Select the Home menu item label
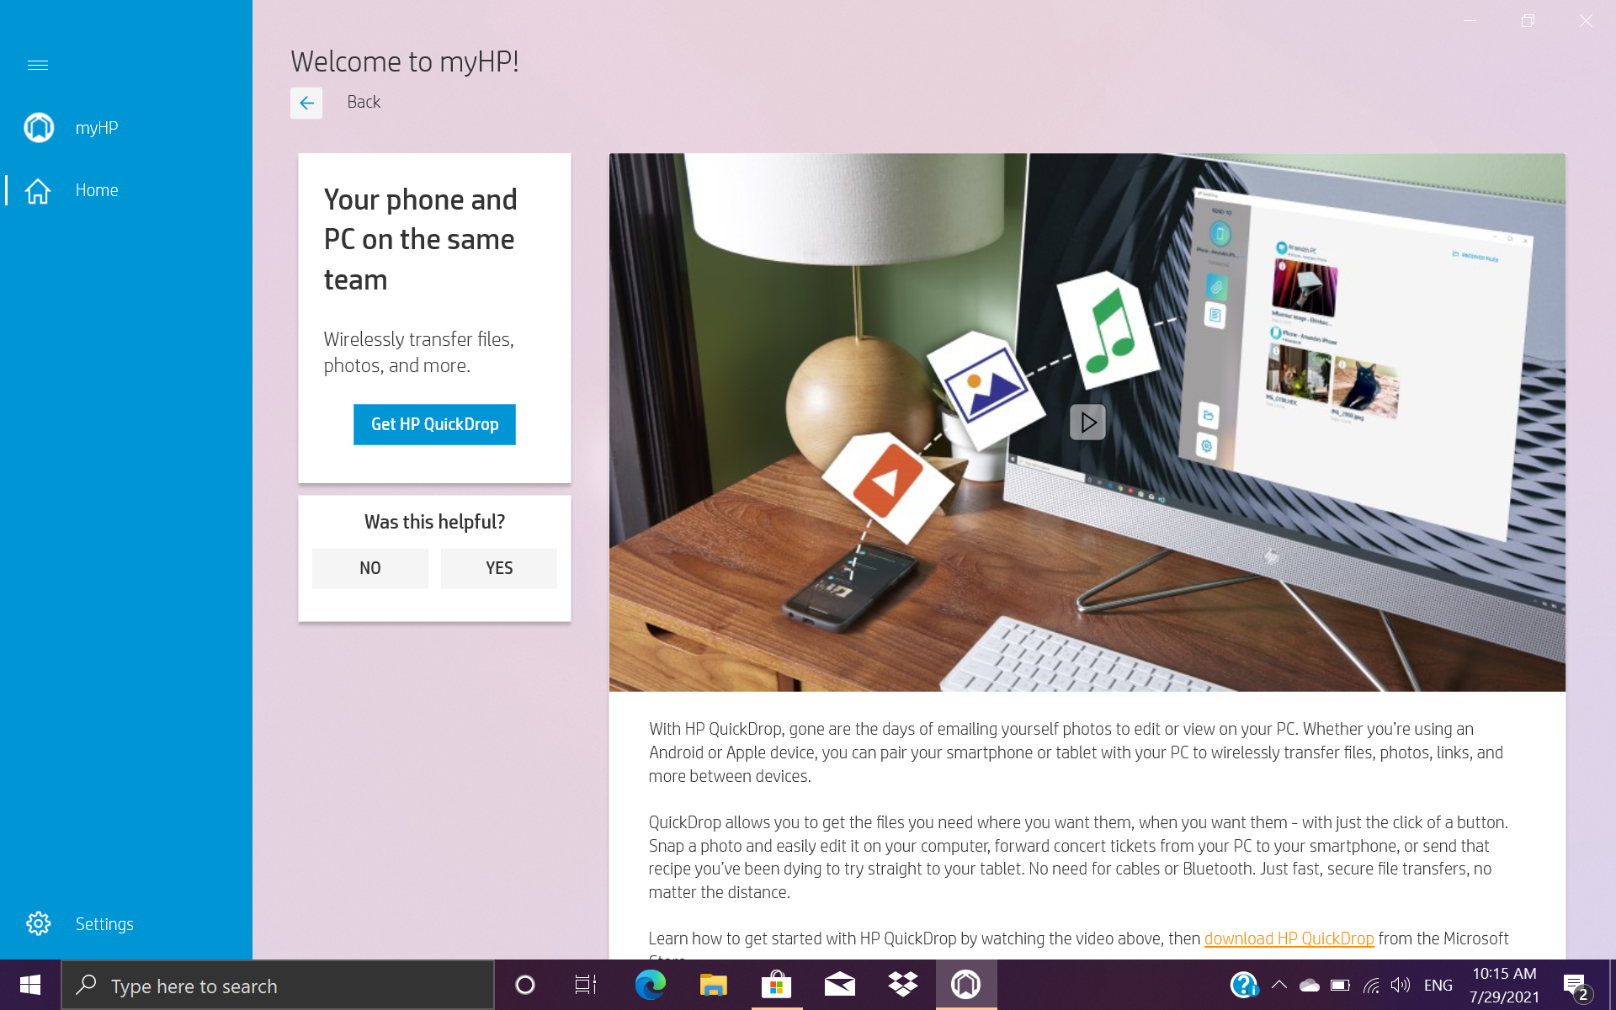The width and height of the screenshot is (1616, 1010). point(97,190)
